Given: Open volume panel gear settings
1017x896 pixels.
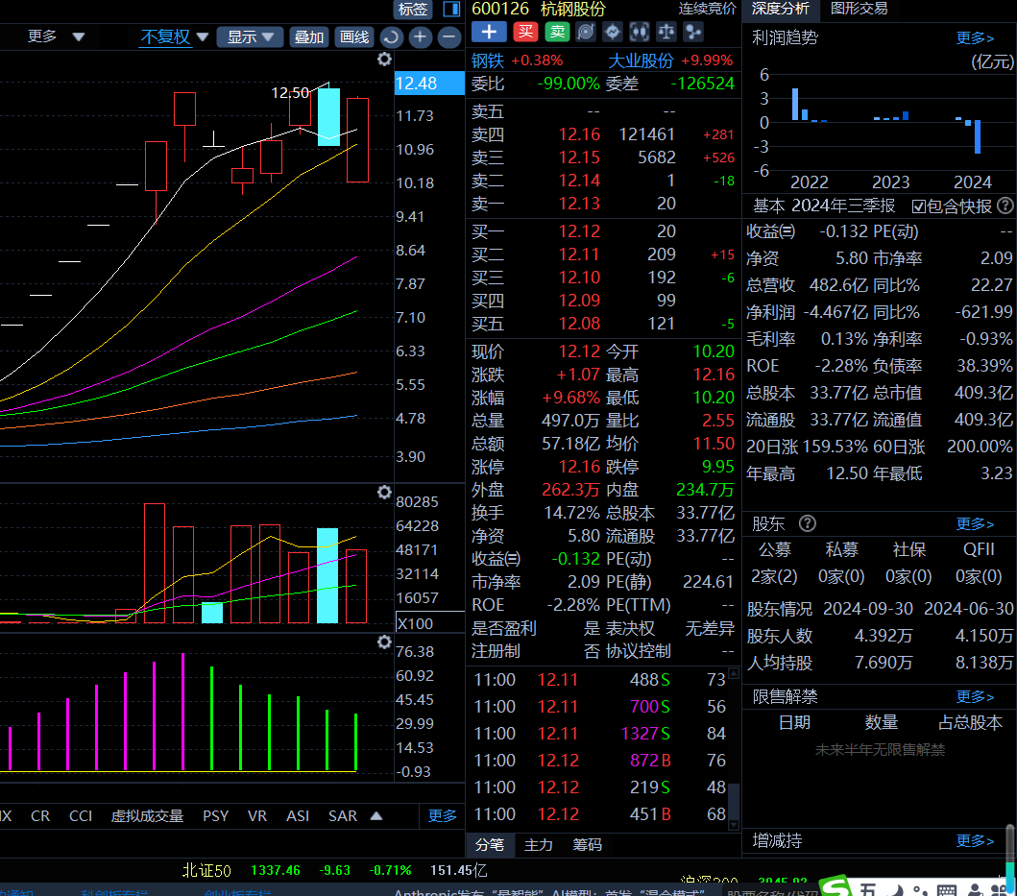Looking at the screenshot, I should pyautogui.click(x=385, y=493).
